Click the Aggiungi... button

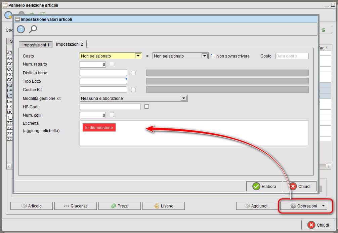pos(257,206)
